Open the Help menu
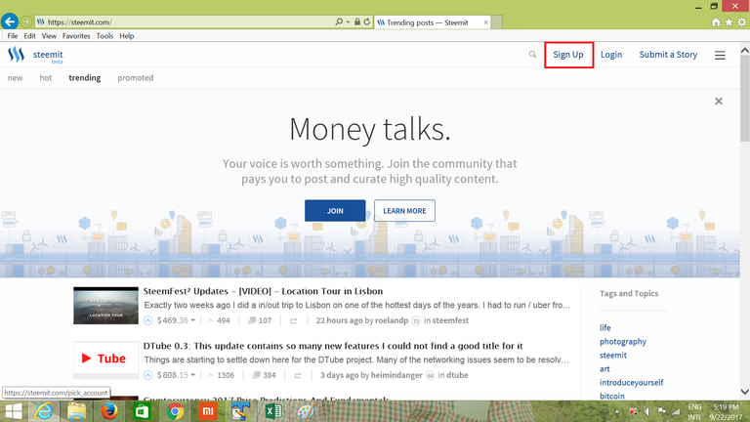The height and width of the screenshot is (422, 750). pyautogui.click(x=127, y=36)
